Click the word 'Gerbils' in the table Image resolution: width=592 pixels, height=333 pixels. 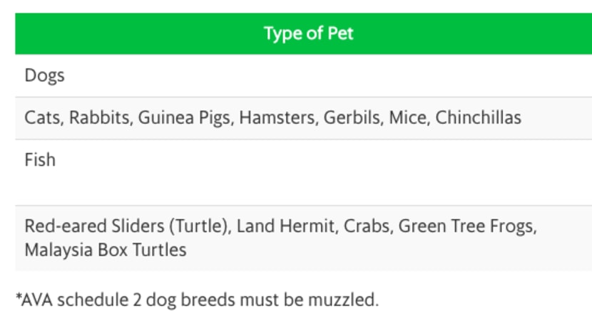tap(352, 117)
